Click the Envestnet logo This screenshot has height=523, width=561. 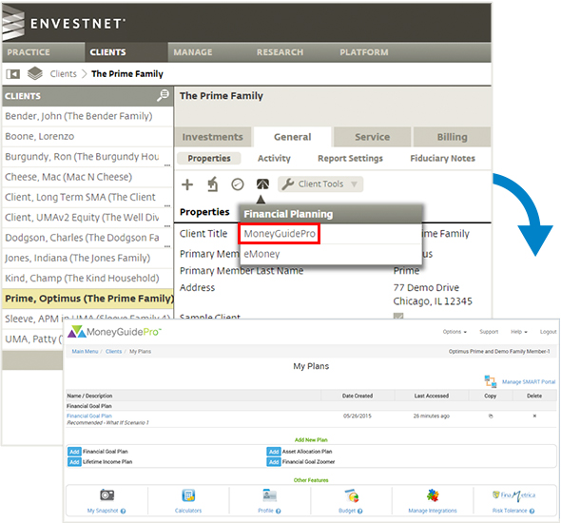click(x=64, y=22)
